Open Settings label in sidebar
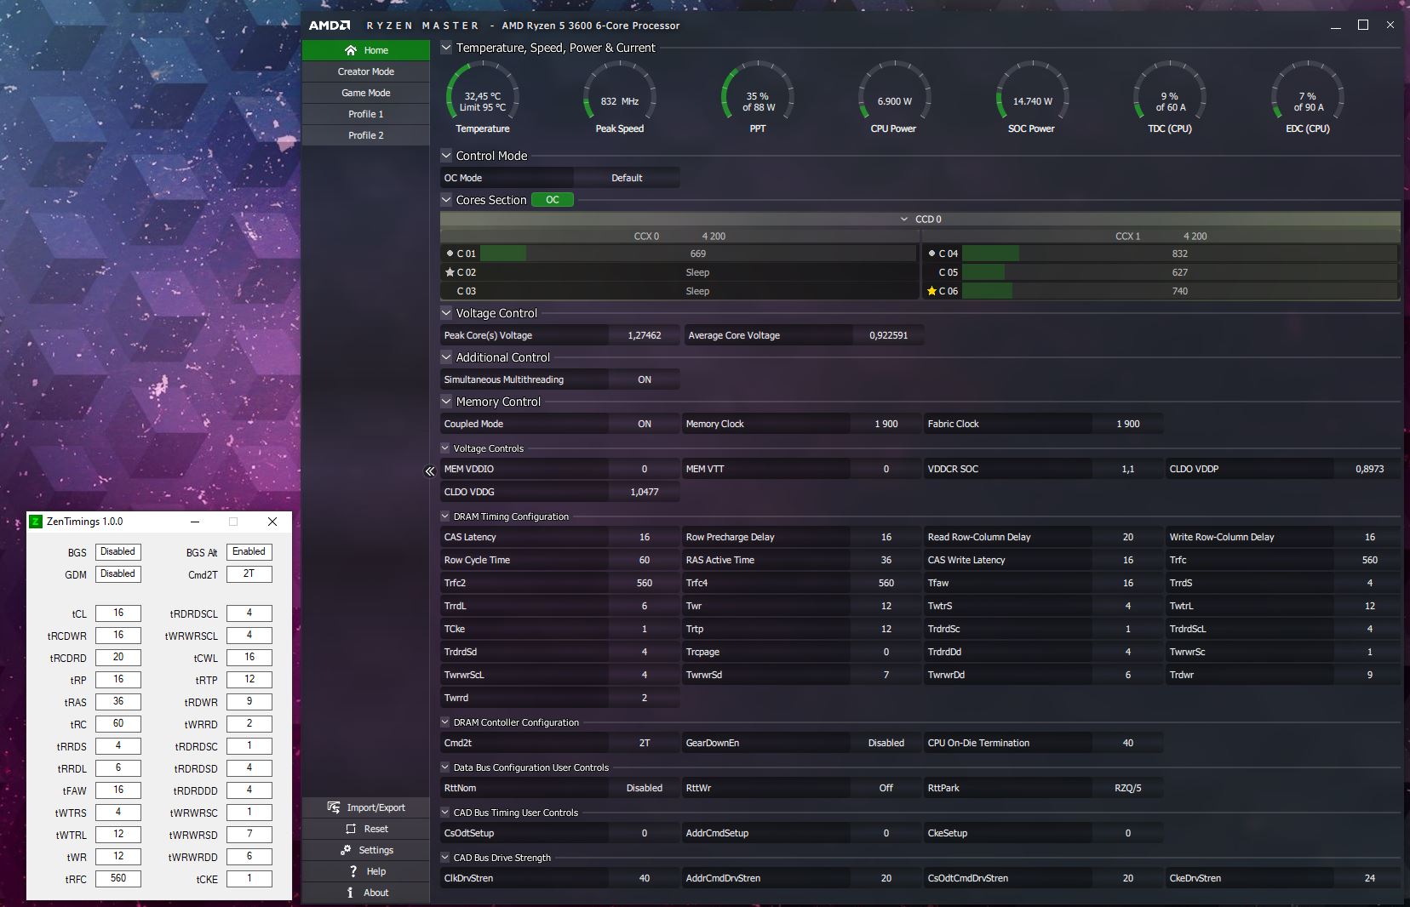The width and height of the screenshot is (1410, 907). [x=376, y=850]
